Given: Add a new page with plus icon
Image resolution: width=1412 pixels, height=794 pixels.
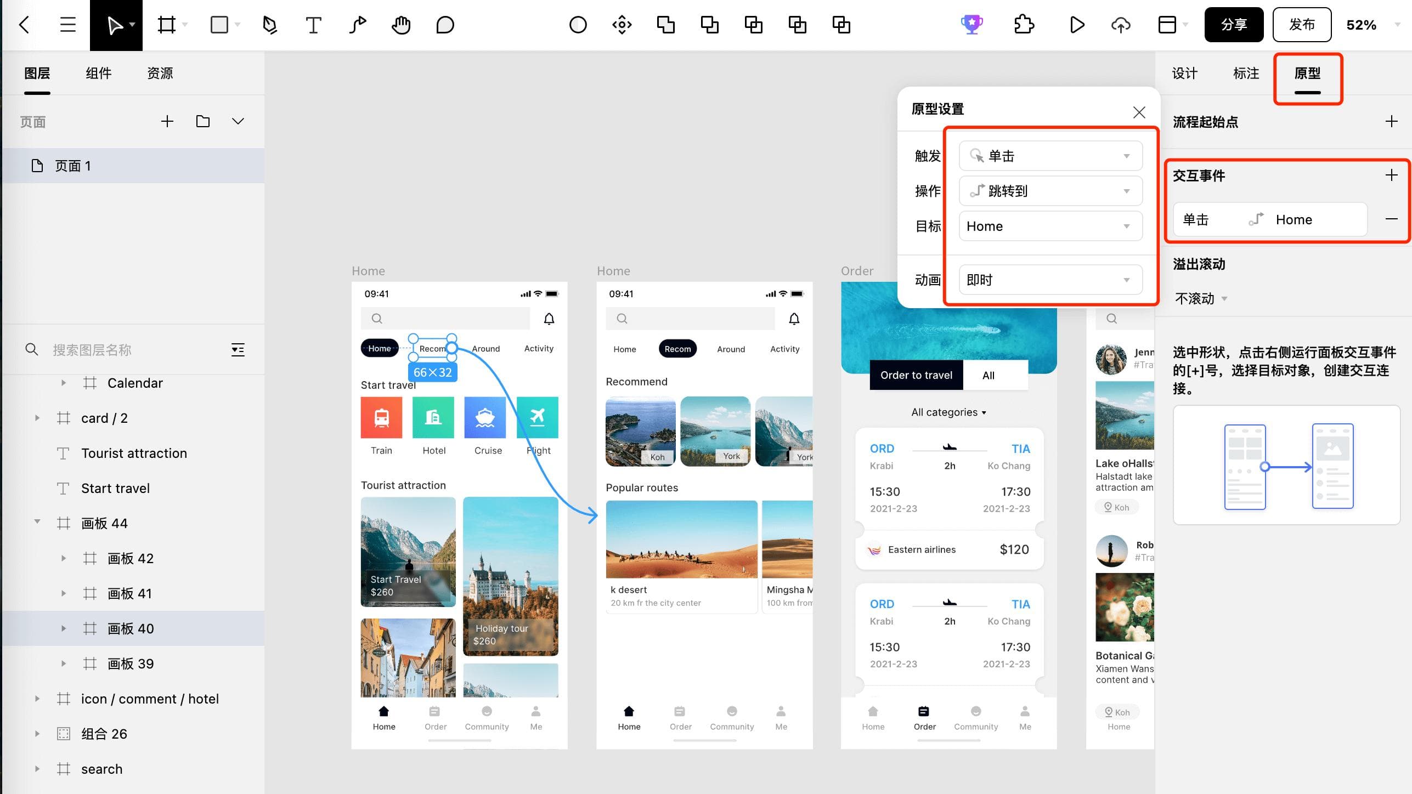Looking at the screenshot, I should coord(167,121).
